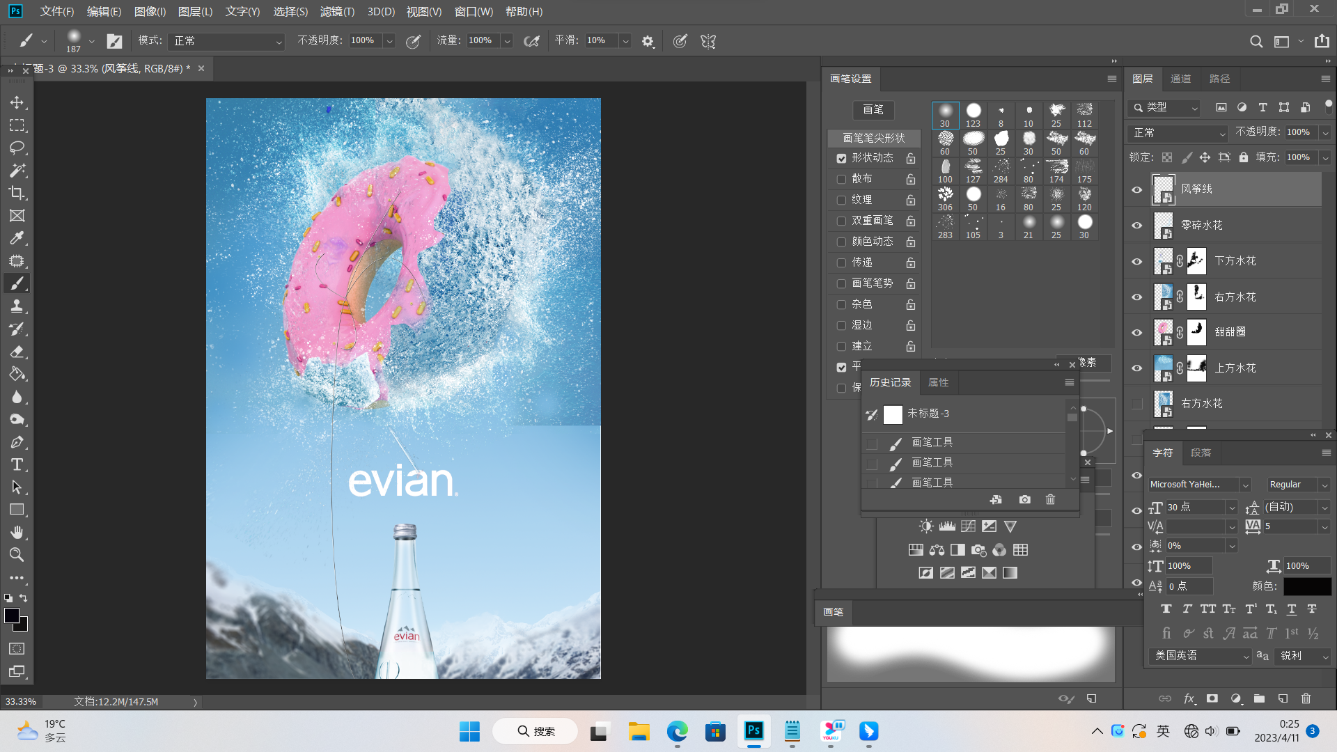Image resolution: width=1337 pixels, height=752 pixels.
Task: Open brush settings gear in options bar
Action: pos(648,41)
